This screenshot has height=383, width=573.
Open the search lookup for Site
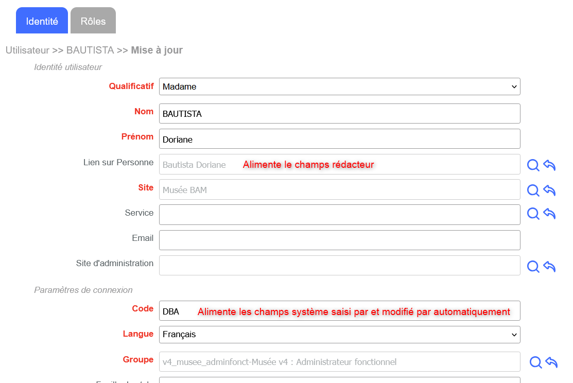click(533, 190)
